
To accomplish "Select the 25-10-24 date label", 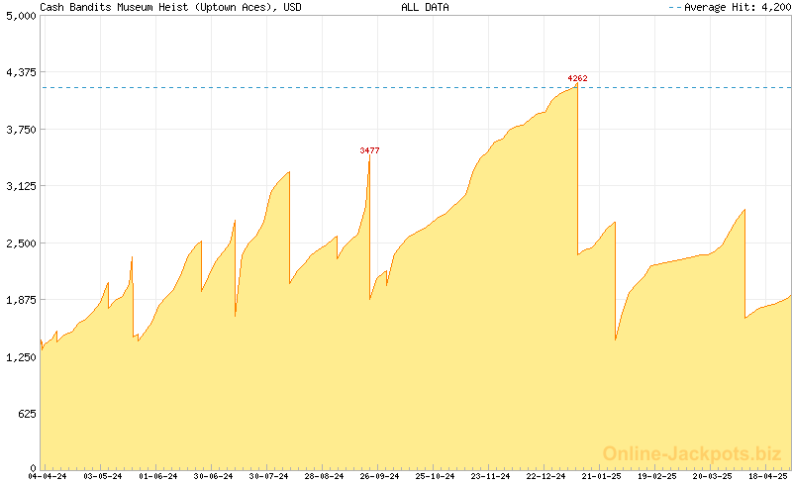I will tap(434, 477).
